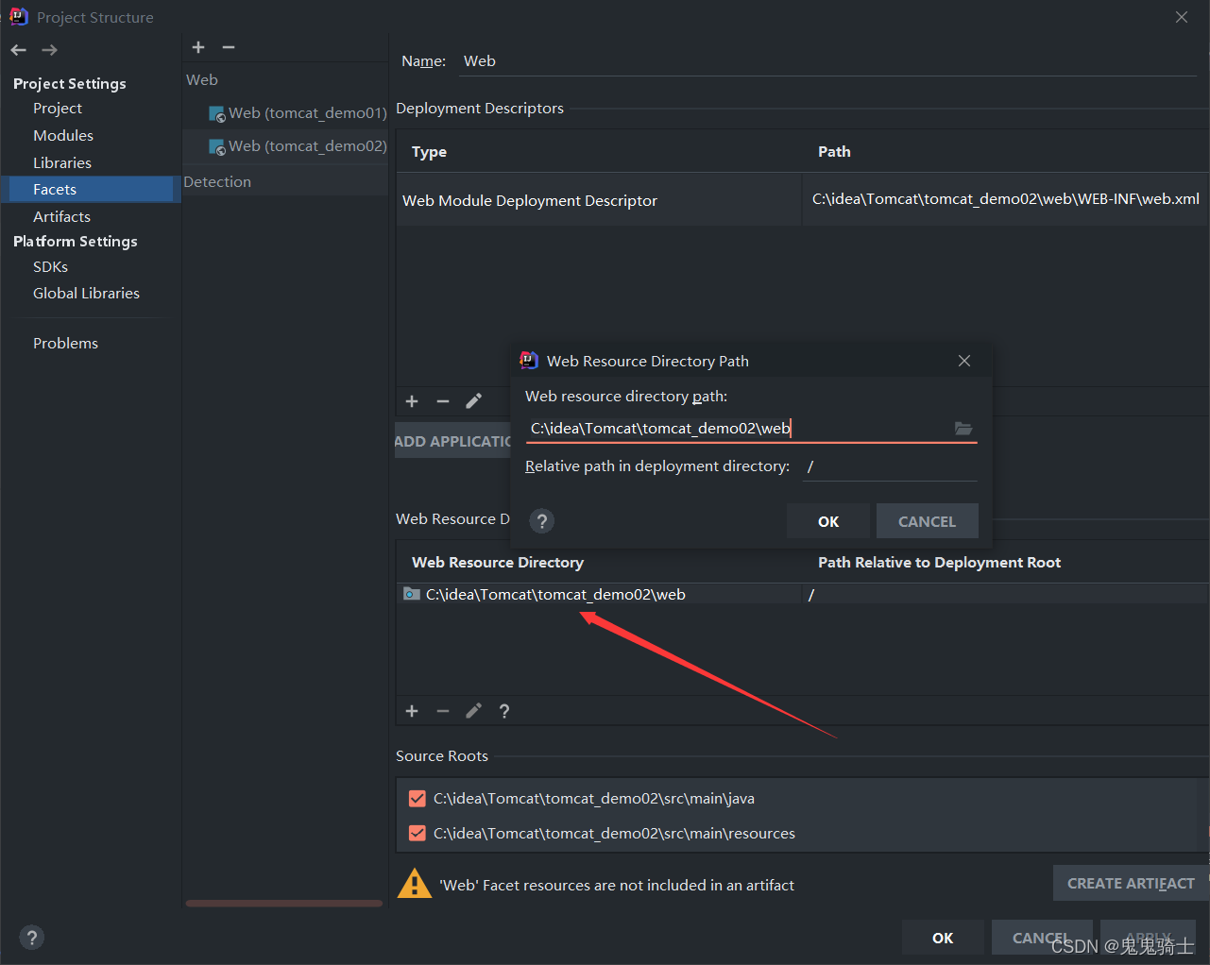Close the Web Resource Directory Path dialog
This screenshot has height=965, width=1210.
[x=964, y=361]
